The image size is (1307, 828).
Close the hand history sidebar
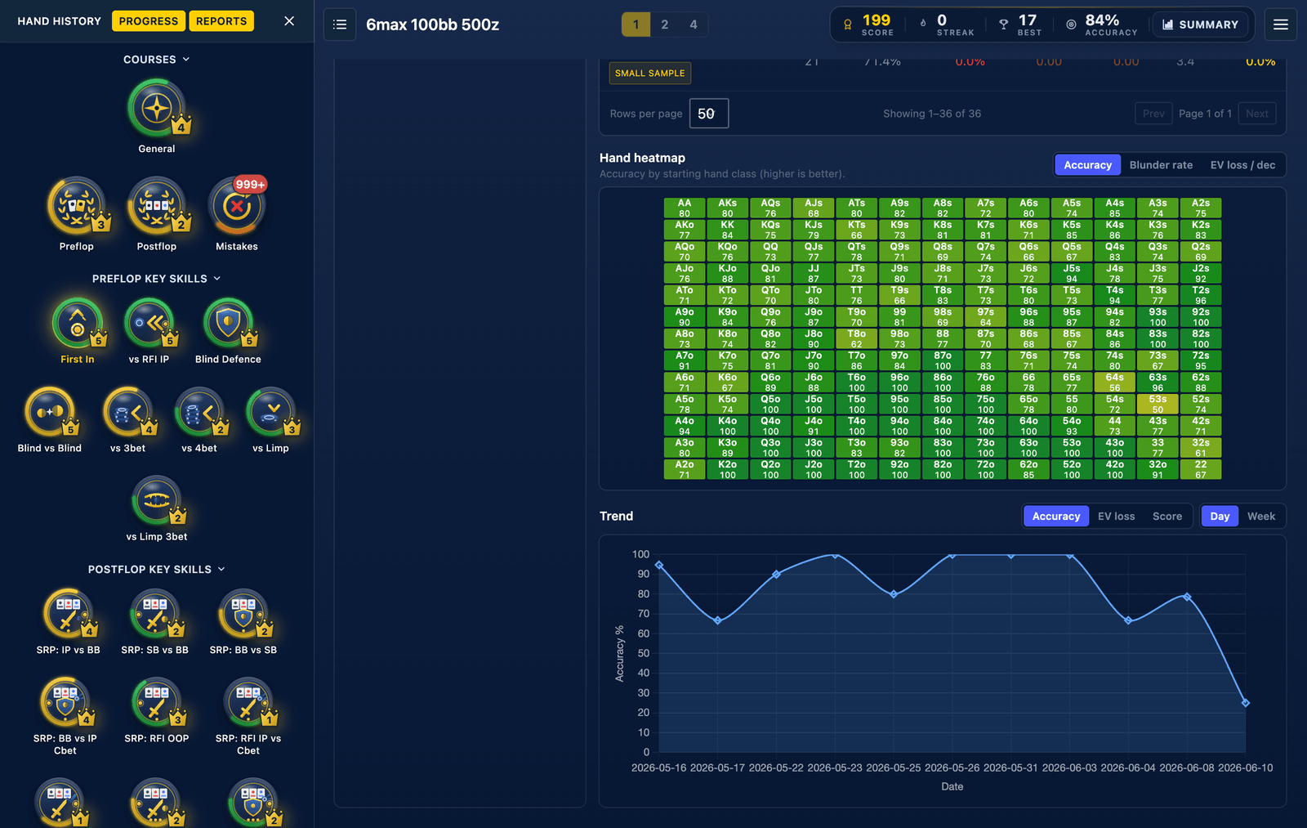point(289,21)
